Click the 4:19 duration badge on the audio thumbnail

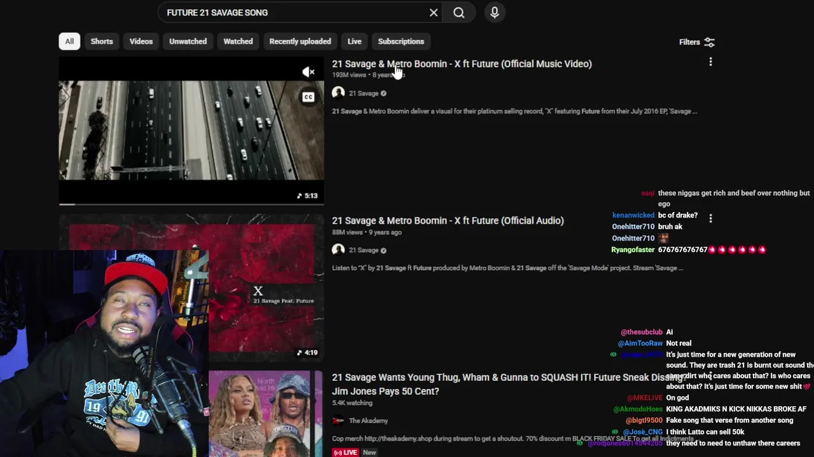coord(307,352)
